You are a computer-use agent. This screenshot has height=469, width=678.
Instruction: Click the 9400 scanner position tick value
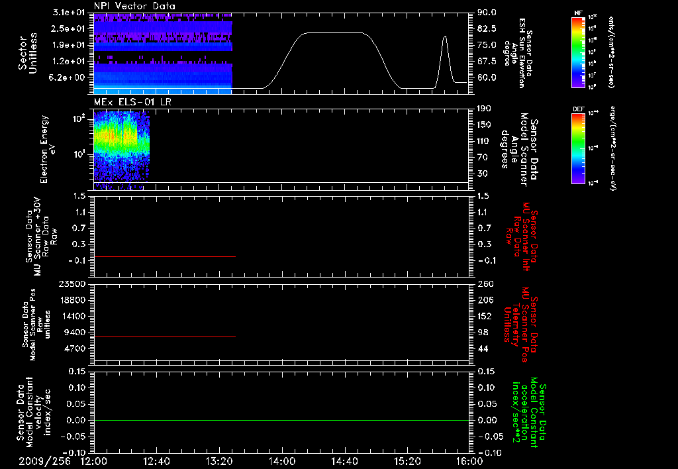(75, 333)
